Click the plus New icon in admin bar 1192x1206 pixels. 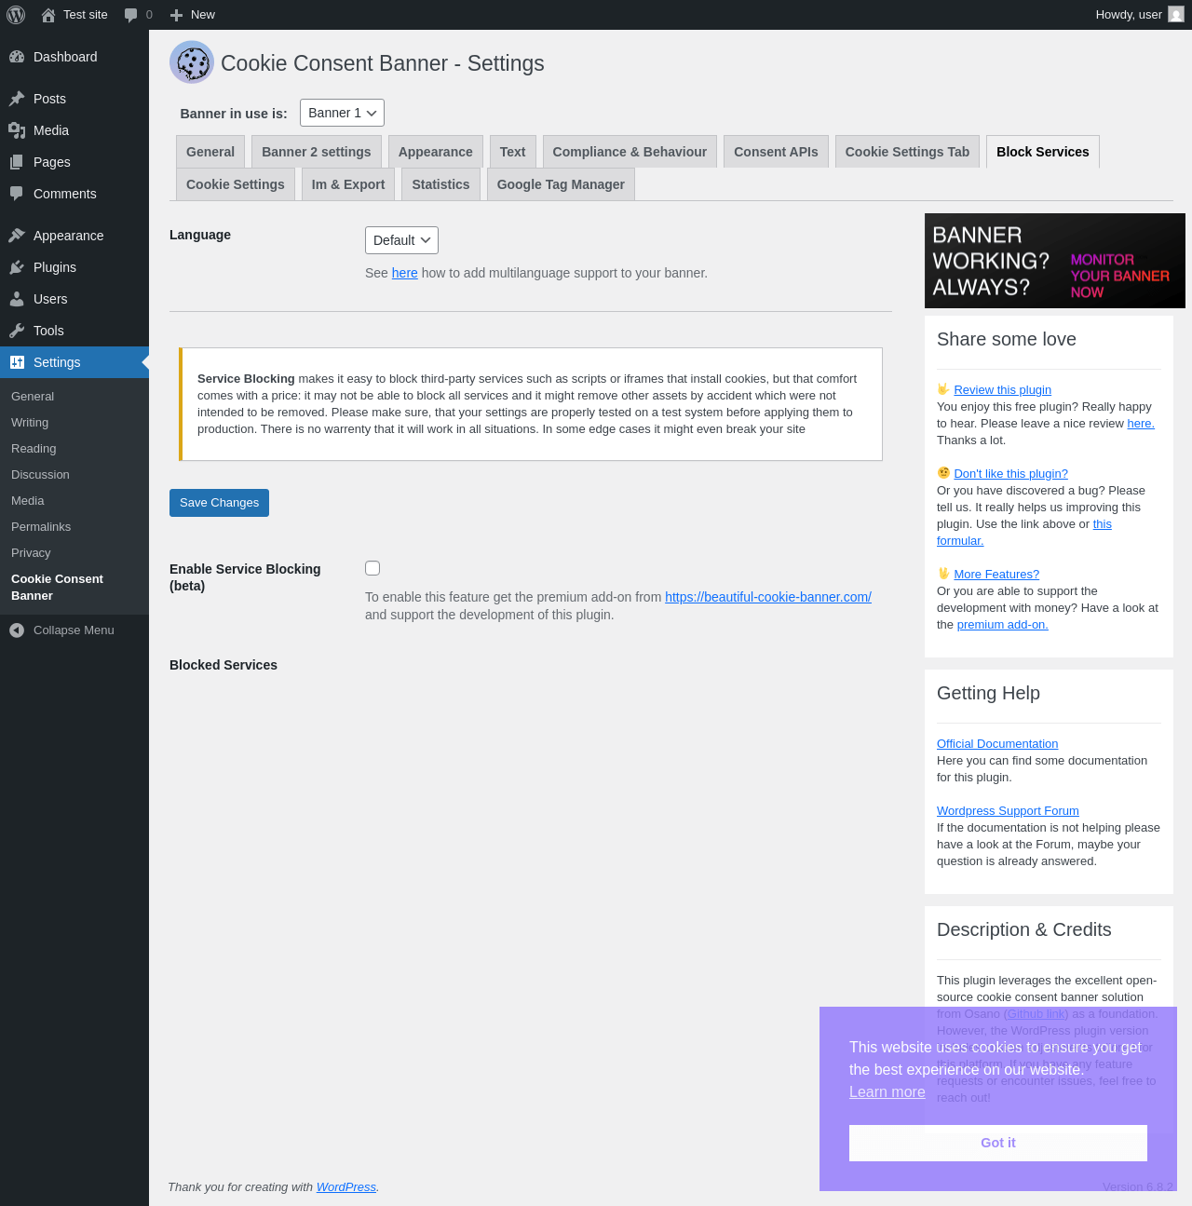(x=176, y=15)
